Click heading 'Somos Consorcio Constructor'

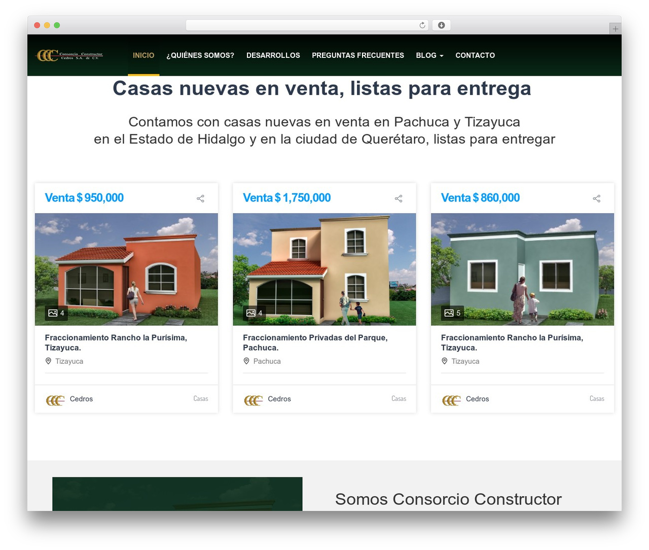[x=448, y=499]
